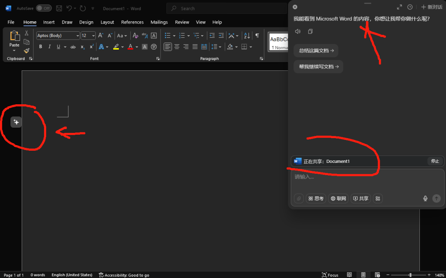Image resolution: width=446 pixels, height=278 pixels.
Task: Switch to Web Layout view
Action: [x=377, y=275]
